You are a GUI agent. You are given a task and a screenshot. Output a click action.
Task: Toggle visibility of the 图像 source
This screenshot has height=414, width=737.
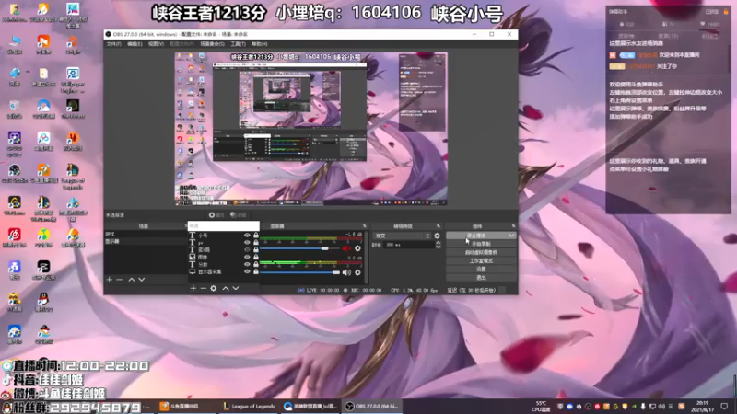pyautogui.click(x=247, y=258)
